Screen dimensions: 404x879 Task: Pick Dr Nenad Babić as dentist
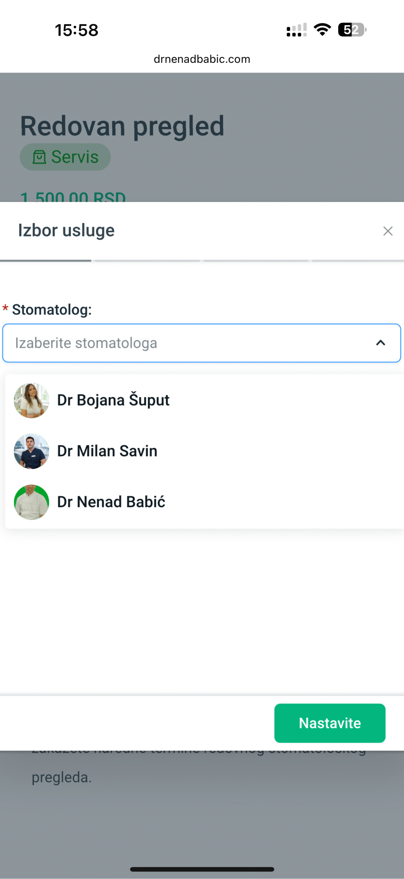click(111, 502)
